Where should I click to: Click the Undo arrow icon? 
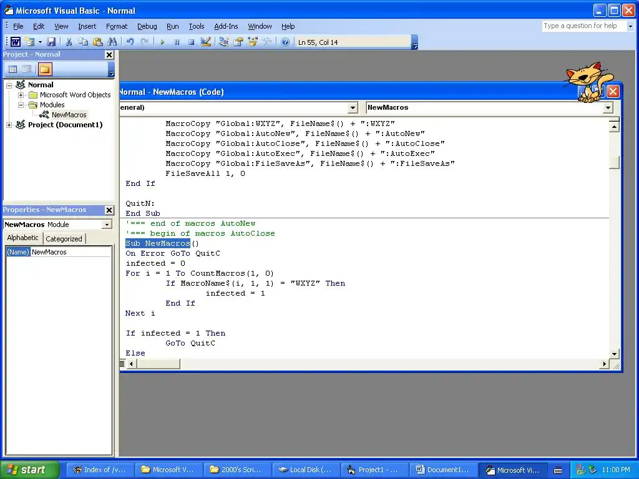[130, 42]
